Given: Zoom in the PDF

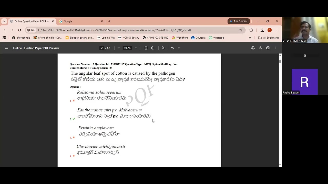Looking at the screenshot, I should pos(136,48).
